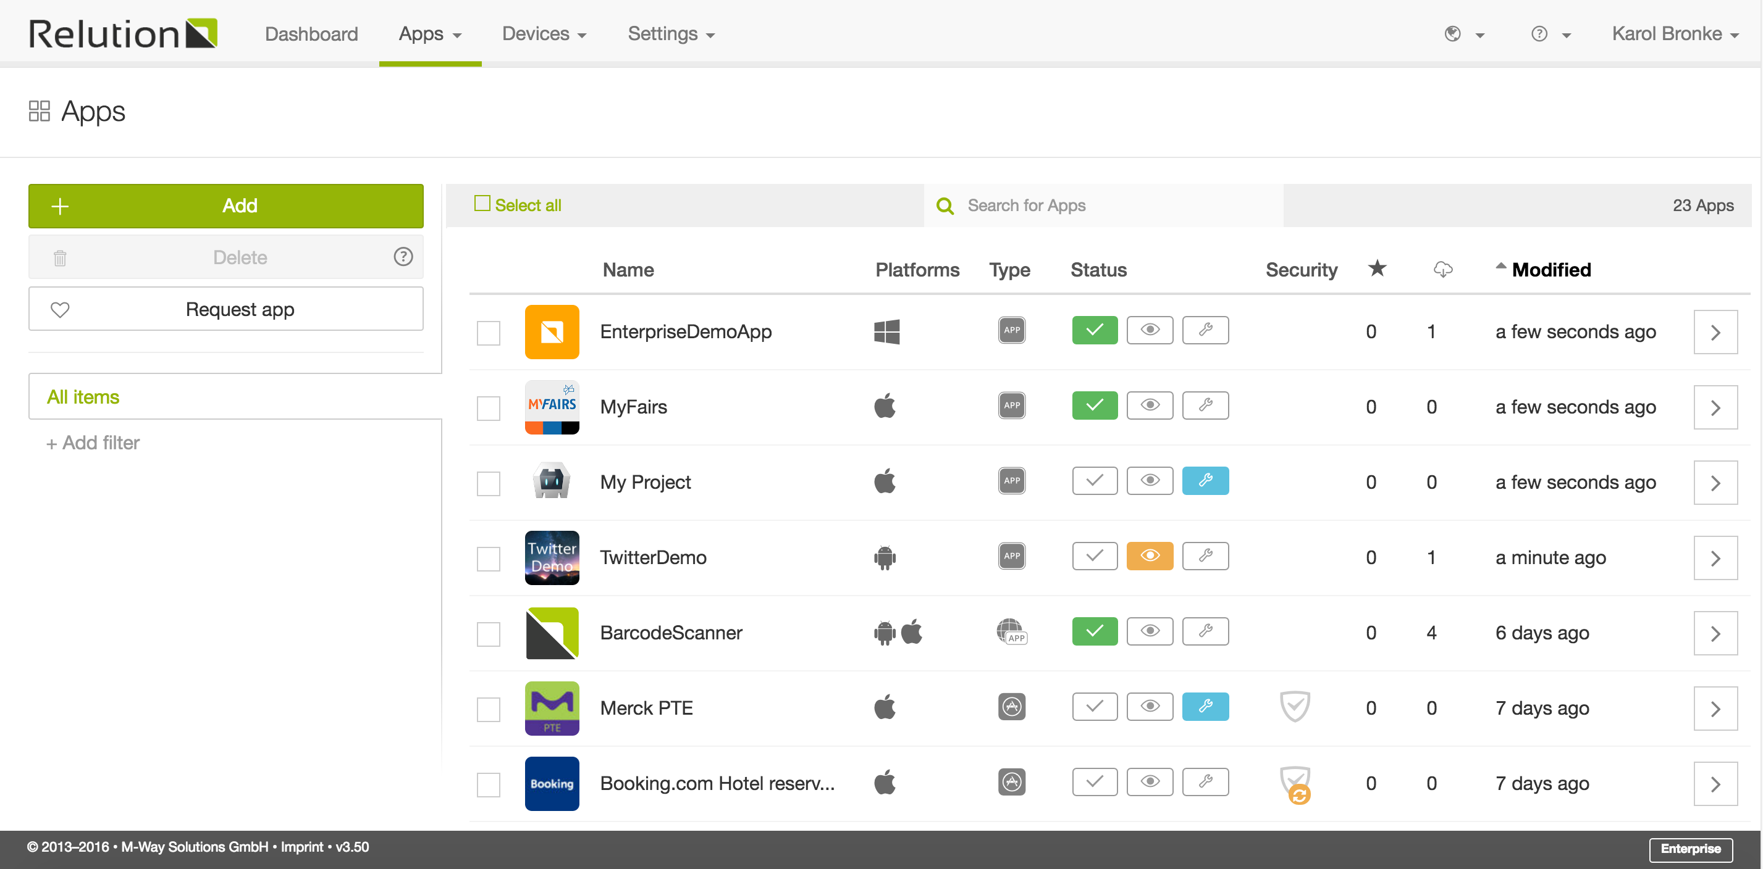Click the wrench status icon for My Project
This screenshot has height=869, width=1763.
pyautogui.click(x=1205, y=481)
